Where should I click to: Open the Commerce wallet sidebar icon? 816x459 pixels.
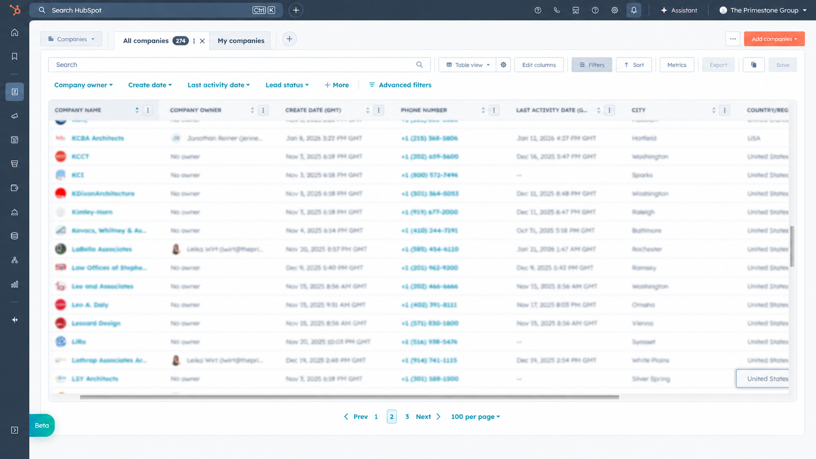click(x=15, y=188)
